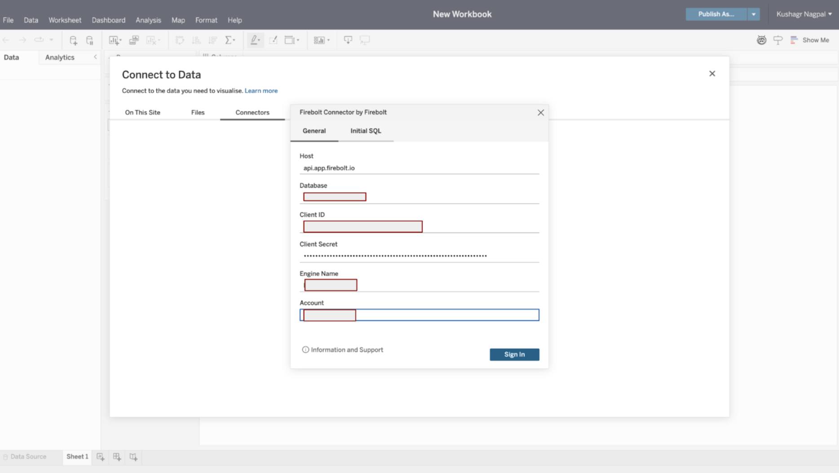
Task: Click the Redo forward arrow in toolbar
Action: pos(22,40)
